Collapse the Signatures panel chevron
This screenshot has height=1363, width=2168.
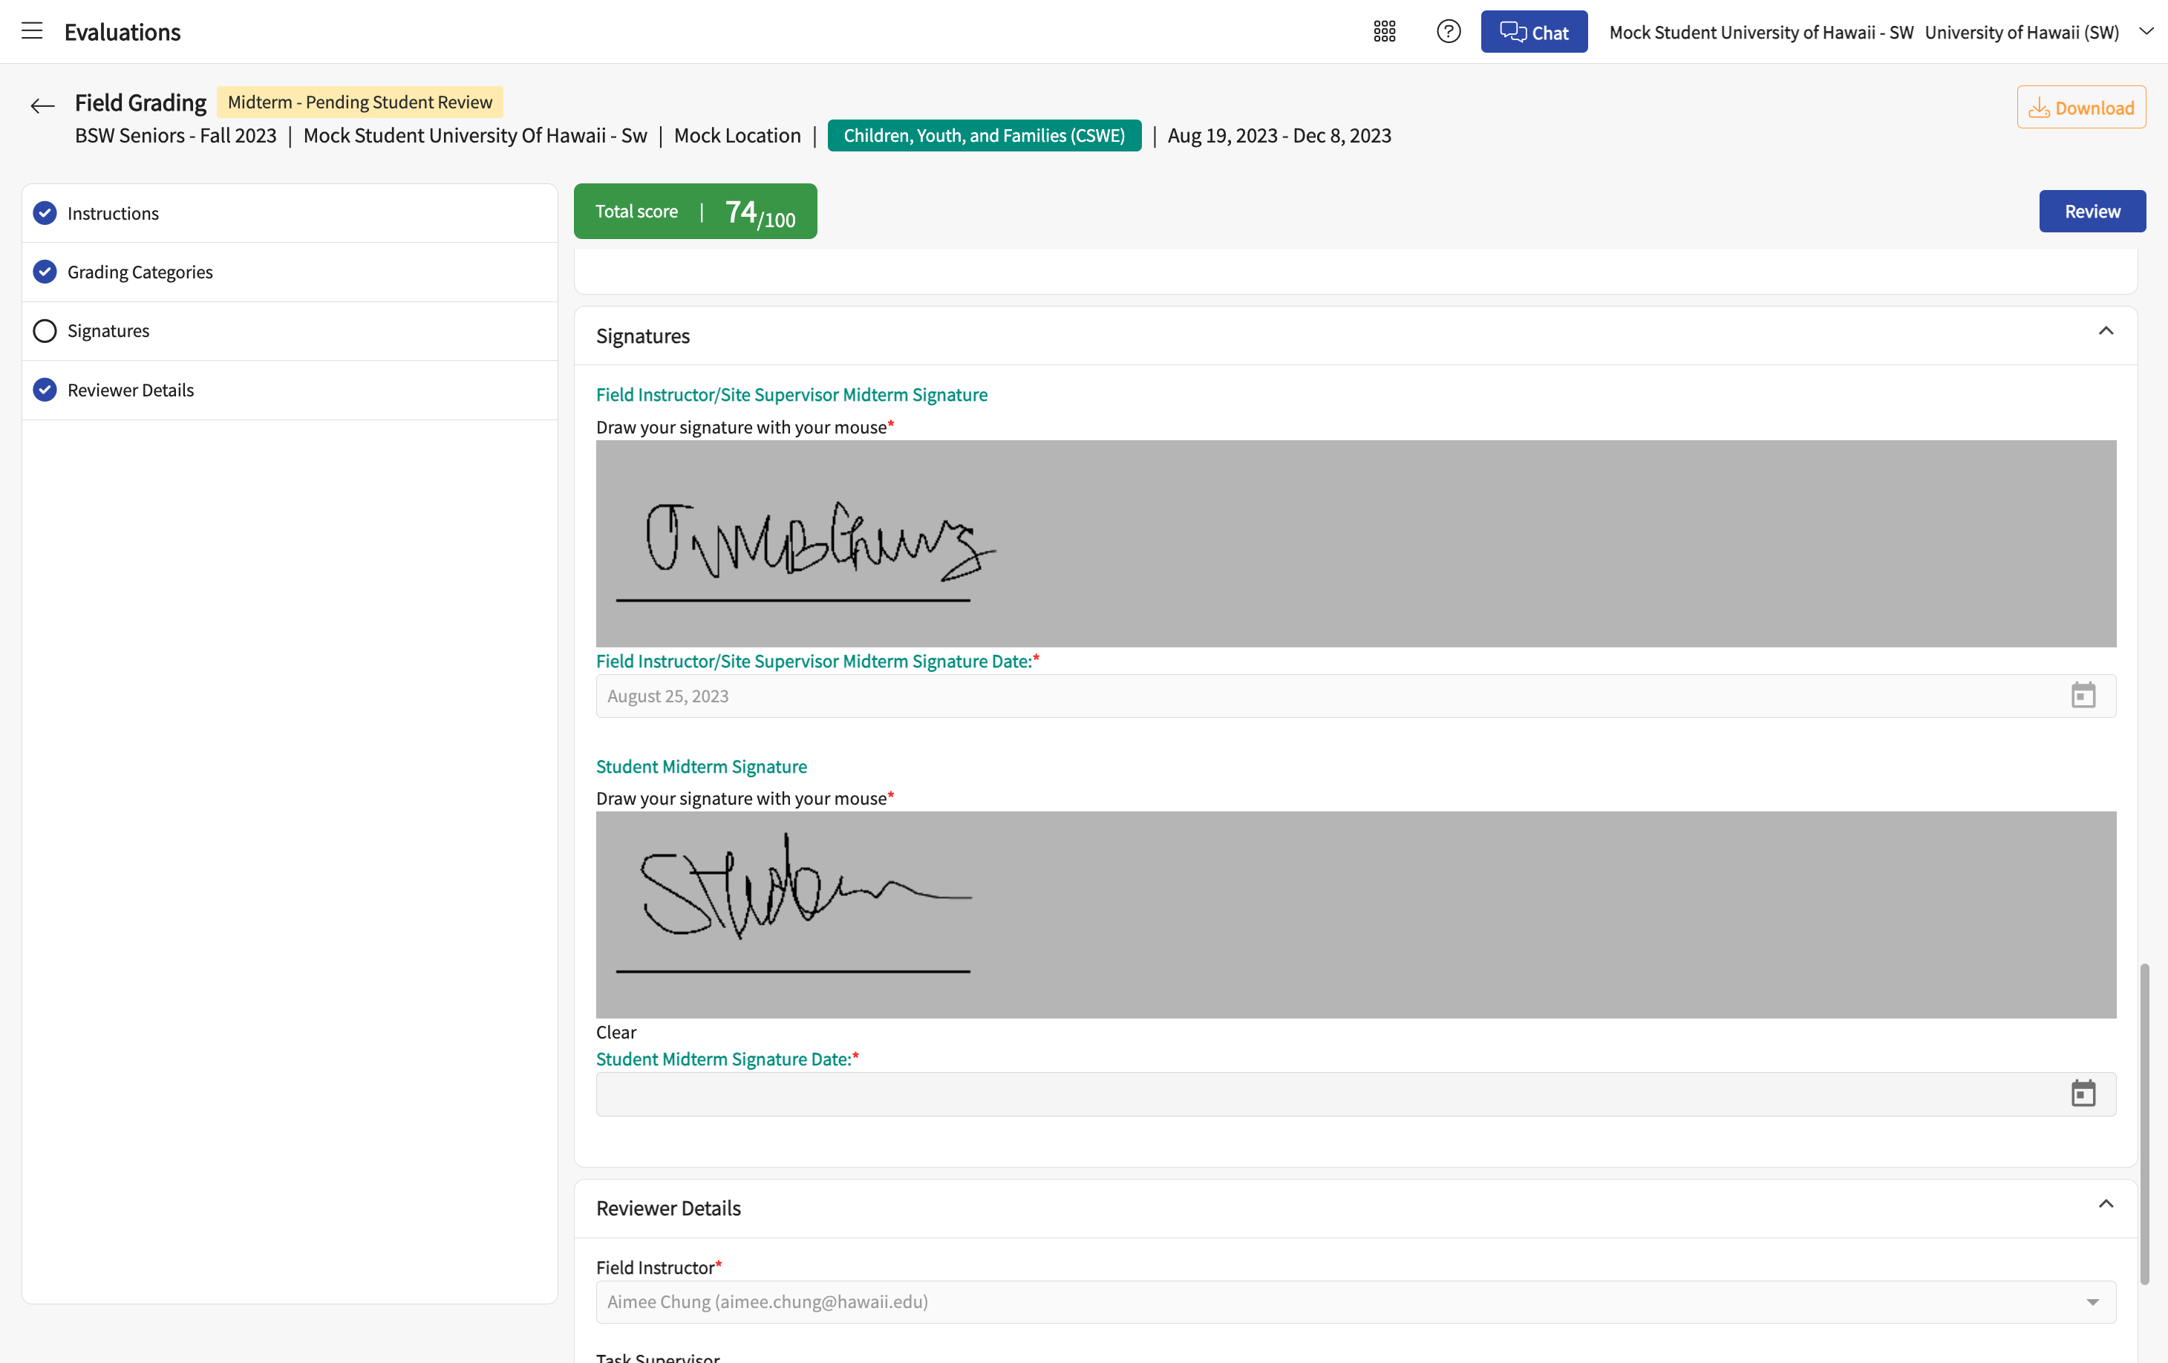tap(2105, 331)
